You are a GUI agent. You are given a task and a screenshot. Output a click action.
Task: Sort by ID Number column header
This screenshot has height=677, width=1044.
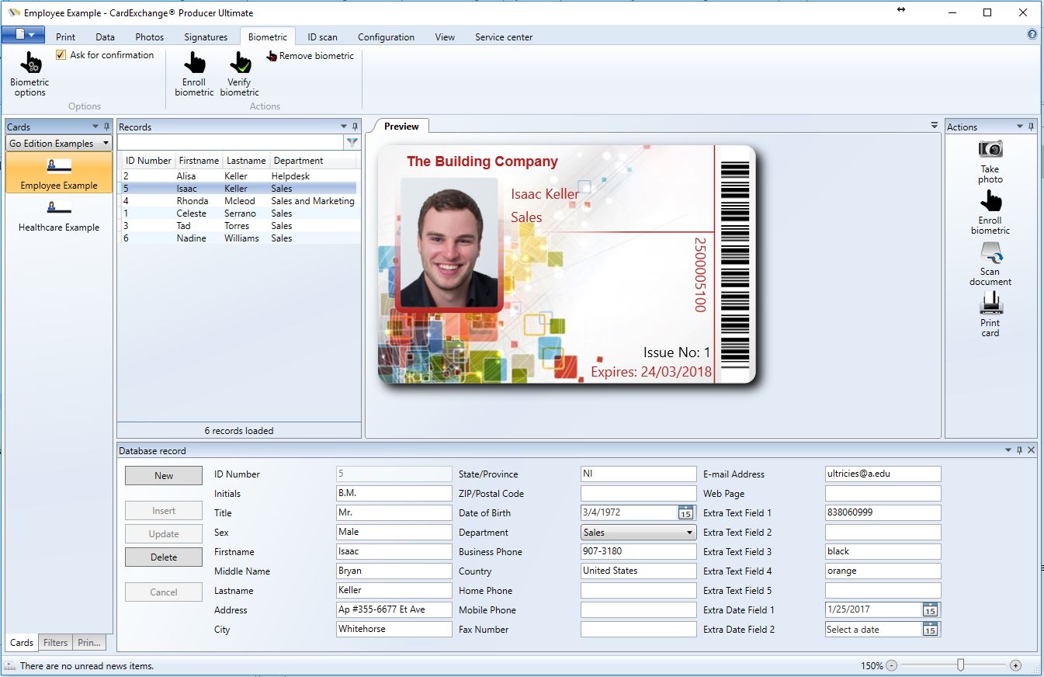pyautogui.click(x=148, y=161)
